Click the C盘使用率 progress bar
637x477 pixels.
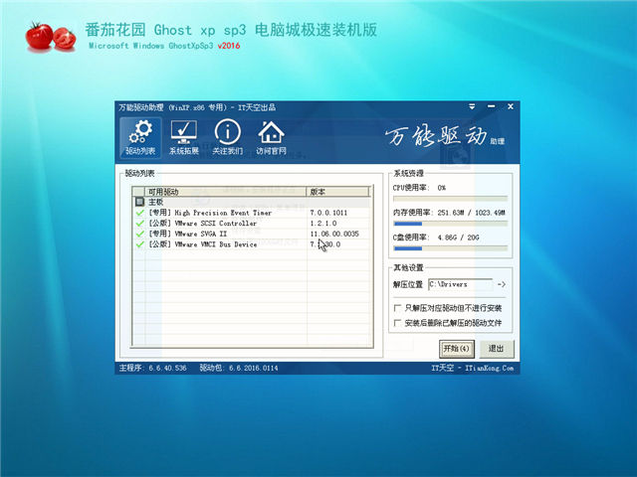[x=450, y=248]
